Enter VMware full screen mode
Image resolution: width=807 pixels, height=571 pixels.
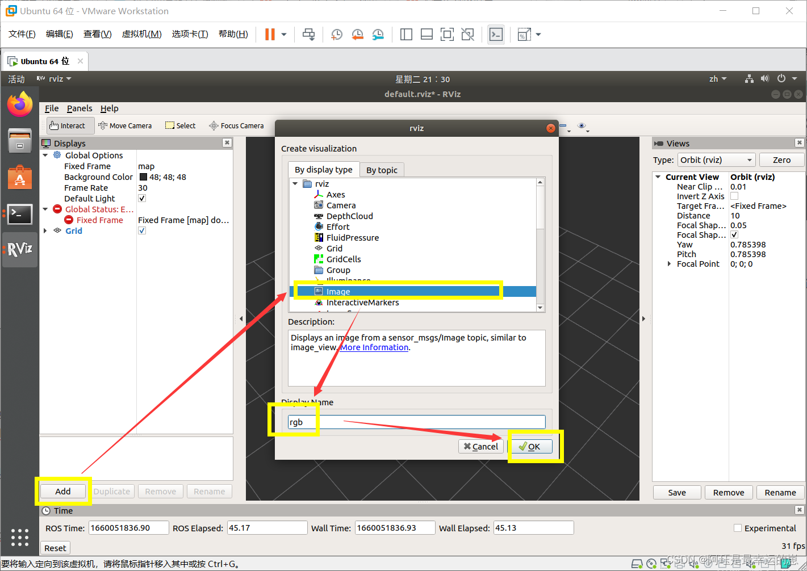(x=447, y=35)
